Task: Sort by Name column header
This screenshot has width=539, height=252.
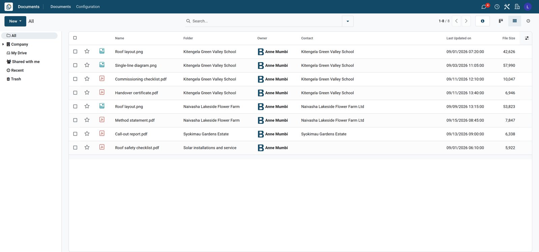Action: [120, 38]
